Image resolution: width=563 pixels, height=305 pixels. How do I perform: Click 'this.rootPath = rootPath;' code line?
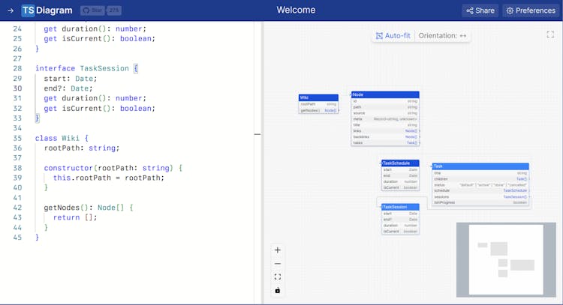pos(108,178)
